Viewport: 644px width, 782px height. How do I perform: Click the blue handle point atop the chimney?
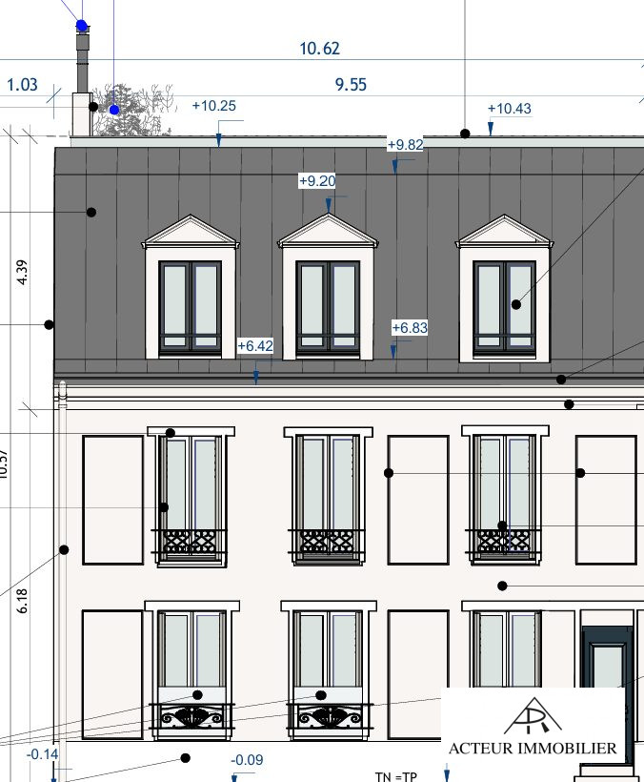pyautogui.click(x=82, y=26)
